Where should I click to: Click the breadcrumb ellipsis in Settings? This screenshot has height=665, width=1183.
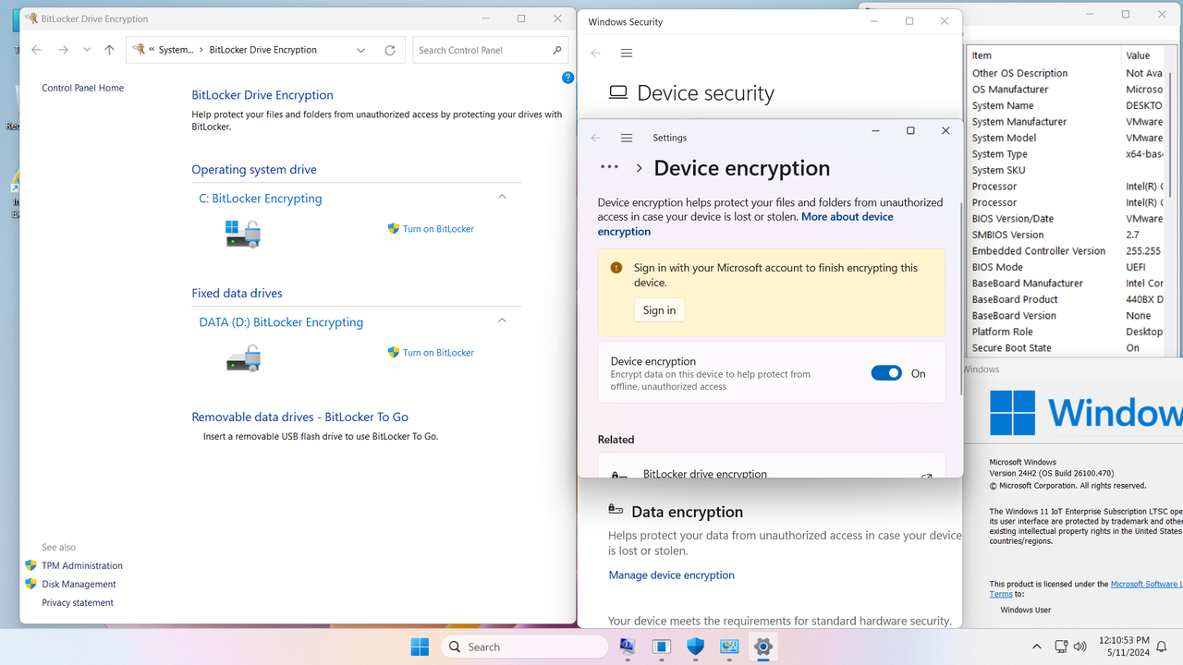pos(609,167)
